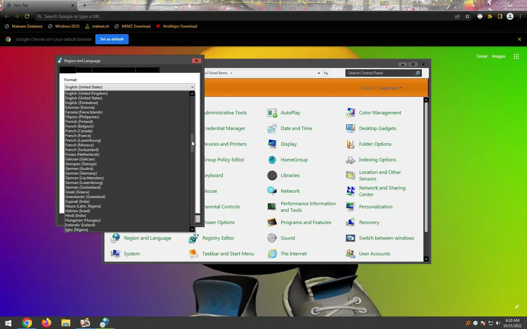
Task: Open the MEMZ Download bookmark
Action: [x=132, y=26]
